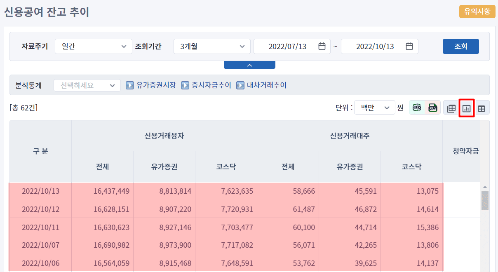
Task: Expand the 자료주기 dropdown set to 일간
Action: pyautogui.click(x=93, y=46)
